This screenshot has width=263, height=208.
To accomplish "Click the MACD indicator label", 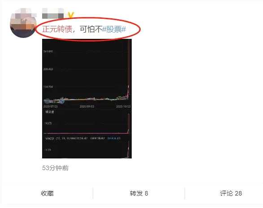I will pyautogui.click(x=50, y=138).
